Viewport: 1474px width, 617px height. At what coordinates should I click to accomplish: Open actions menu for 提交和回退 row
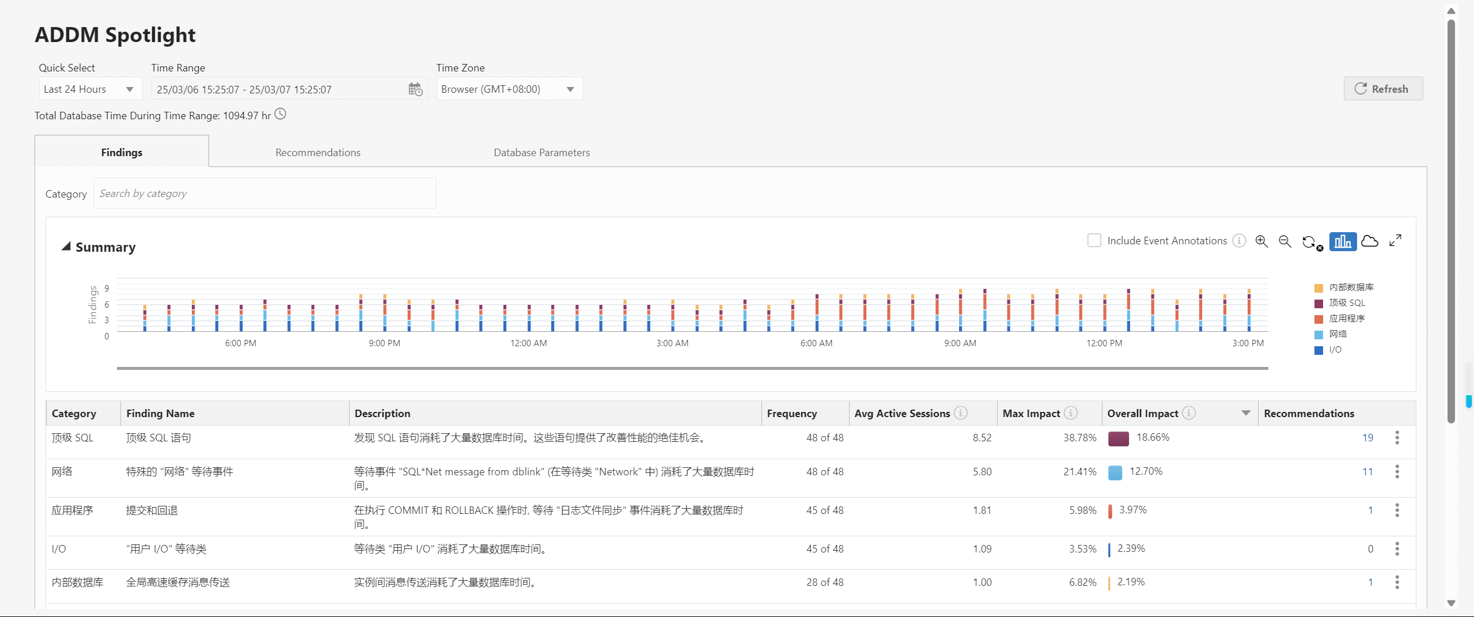tap(1397, 510)
